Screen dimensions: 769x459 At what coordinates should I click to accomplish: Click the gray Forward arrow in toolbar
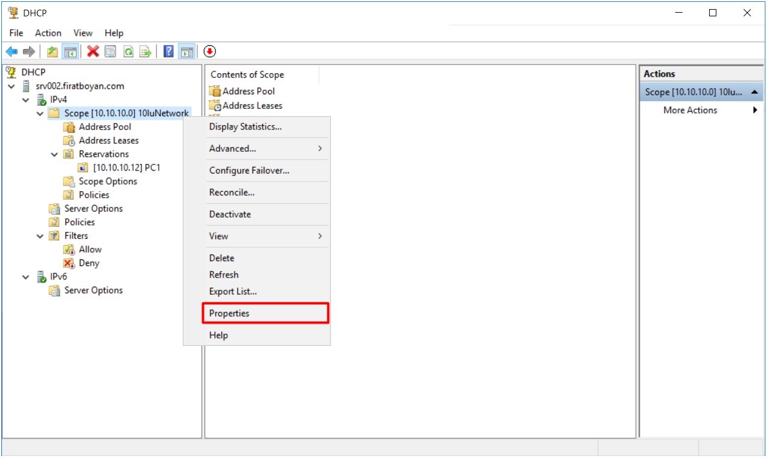(28, 52)
